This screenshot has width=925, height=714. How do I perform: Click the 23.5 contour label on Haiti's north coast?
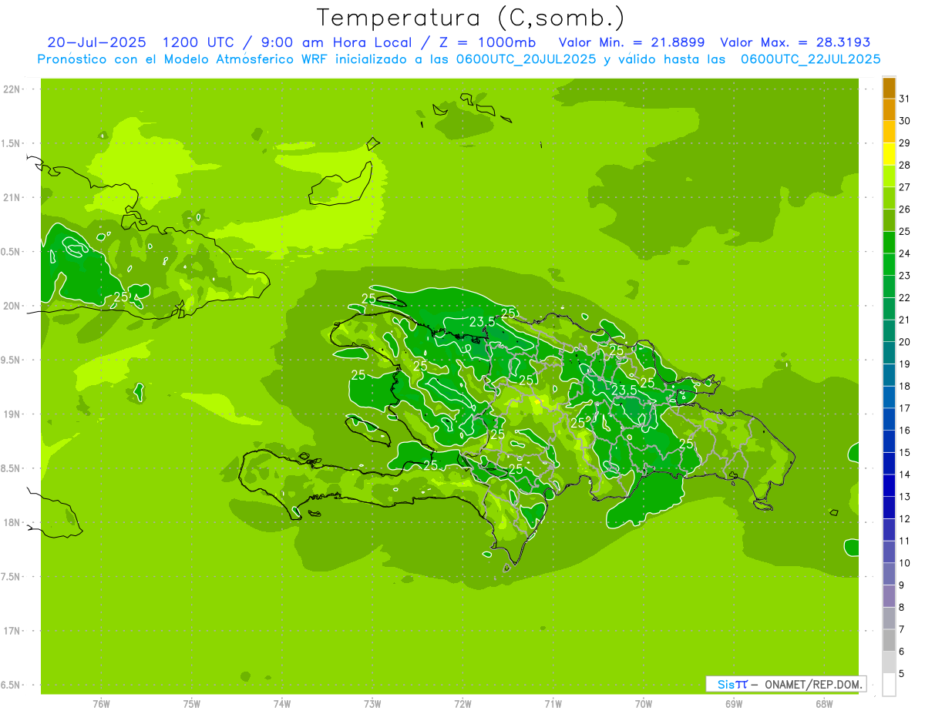click(x=482, y=321)
